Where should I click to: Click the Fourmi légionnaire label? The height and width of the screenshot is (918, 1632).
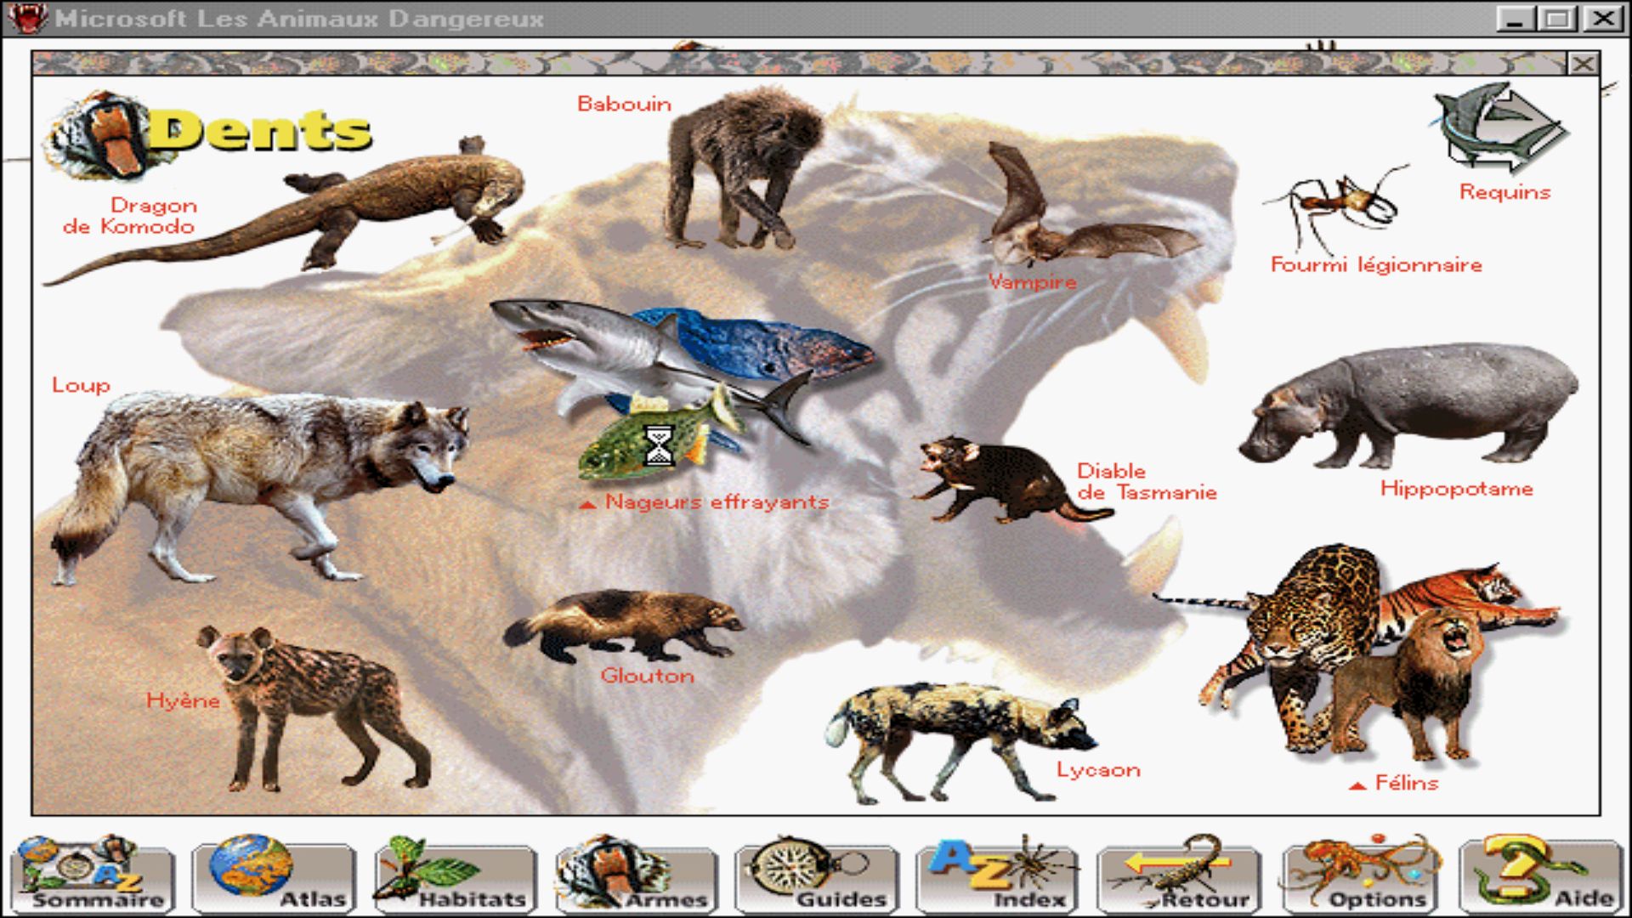(1376, 265)
